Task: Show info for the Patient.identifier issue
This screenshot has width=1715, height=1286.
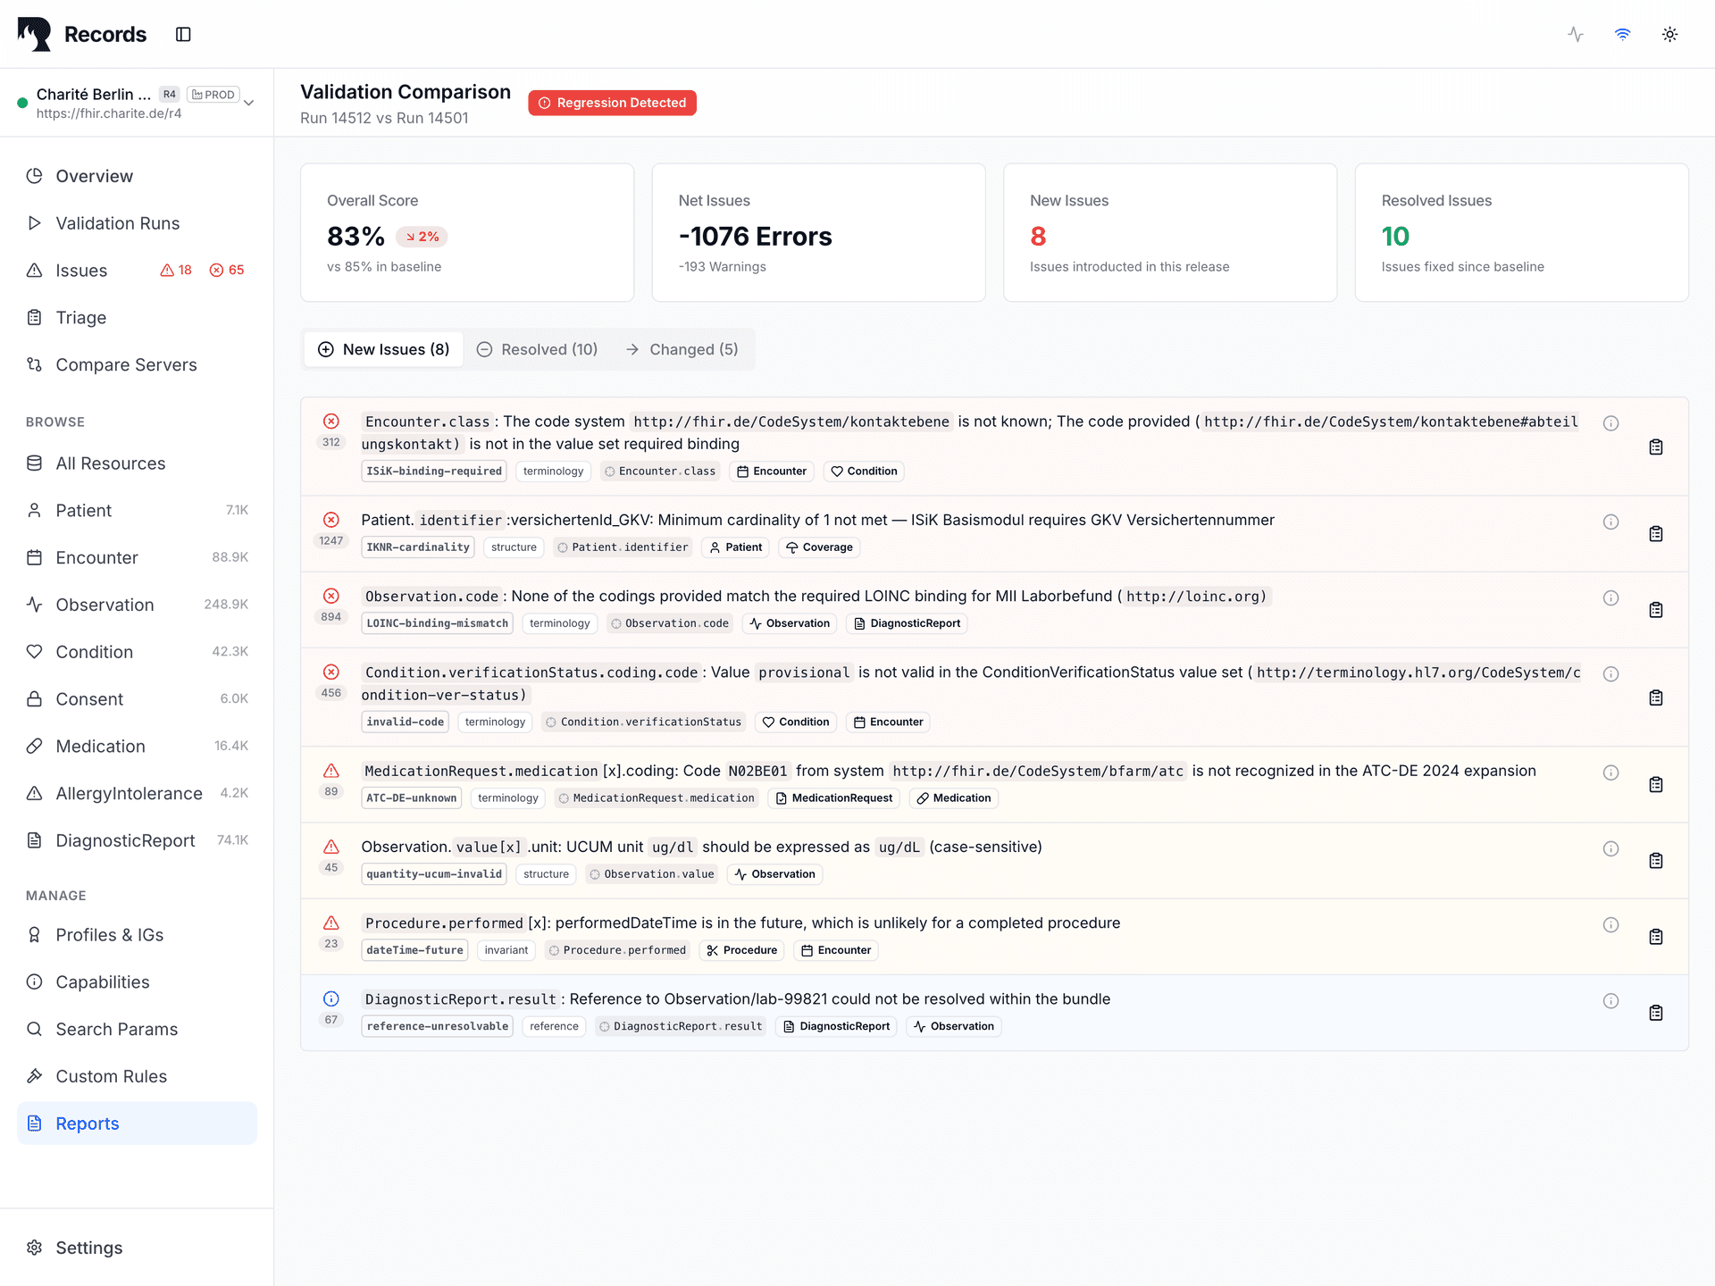Action: [1610, 522]
